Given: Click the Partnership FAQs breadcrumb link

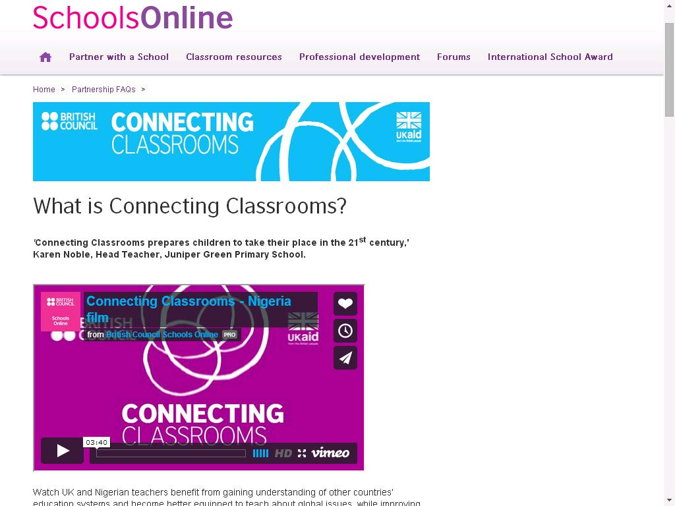Looking at the screenshot, I should [x=103, y=90].
